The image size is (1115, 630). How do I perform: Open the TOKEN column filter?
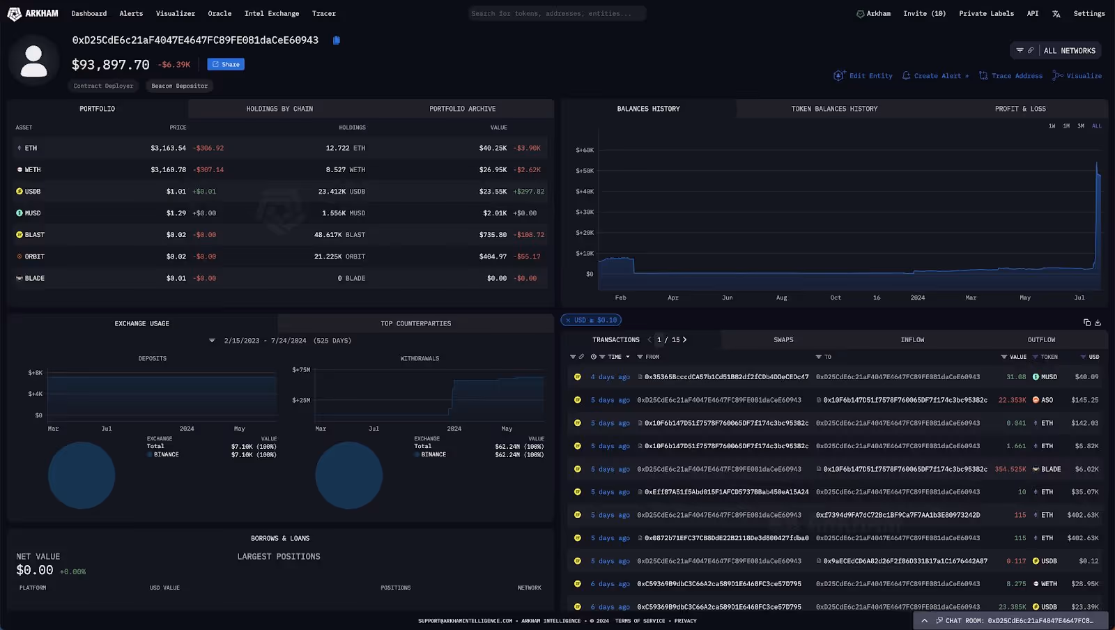click(x=1036, y=357)
